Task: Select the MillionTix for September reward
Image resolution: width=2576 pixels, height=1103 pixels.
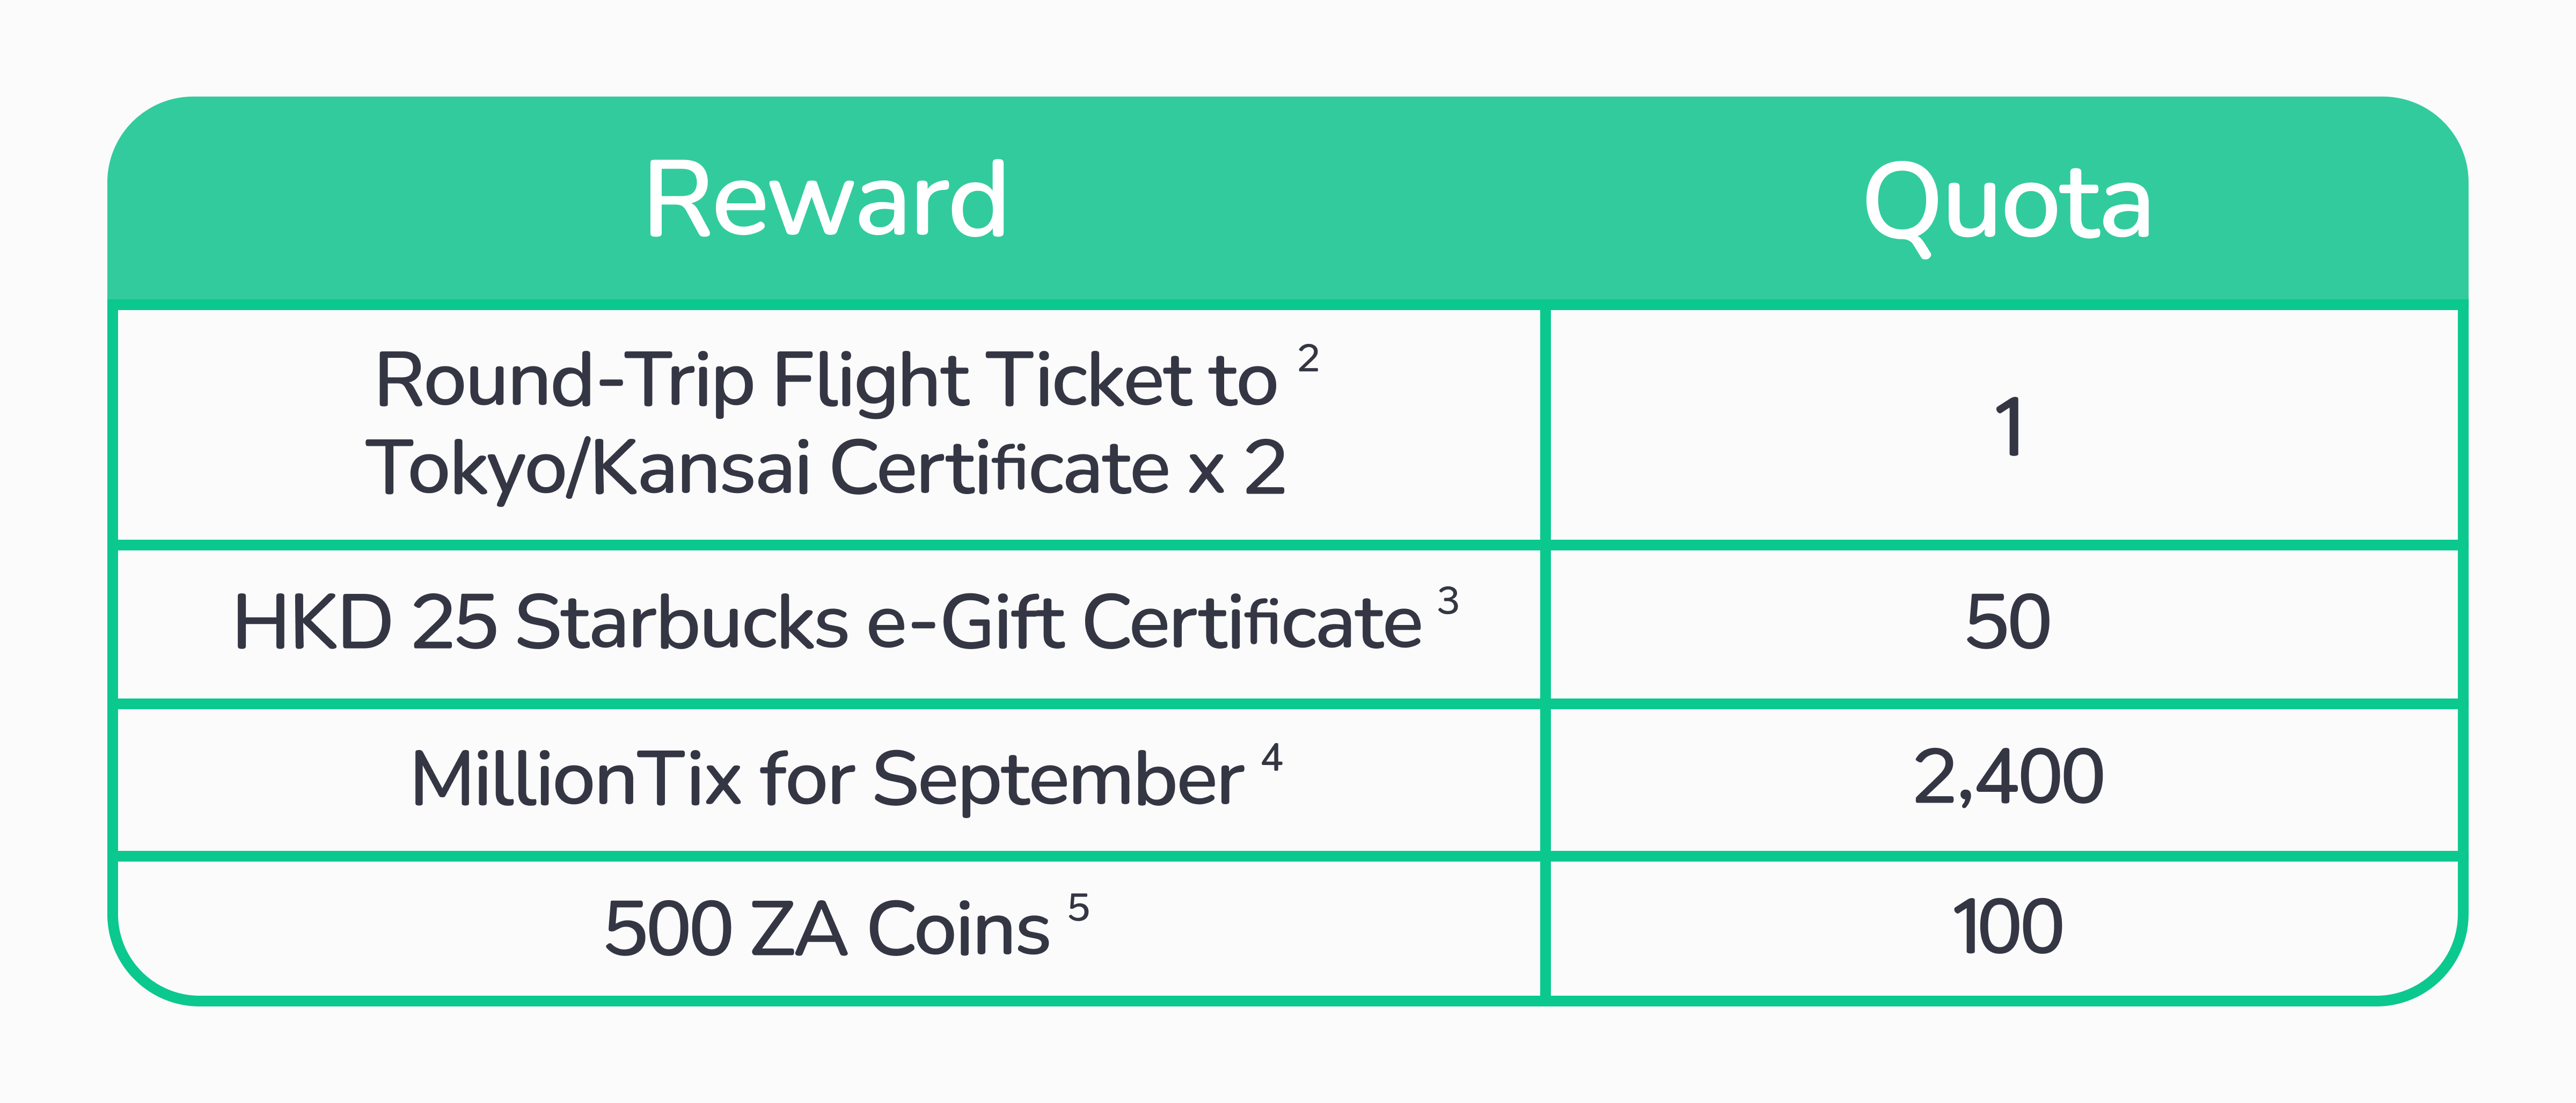Action: [x=826, y=779]
